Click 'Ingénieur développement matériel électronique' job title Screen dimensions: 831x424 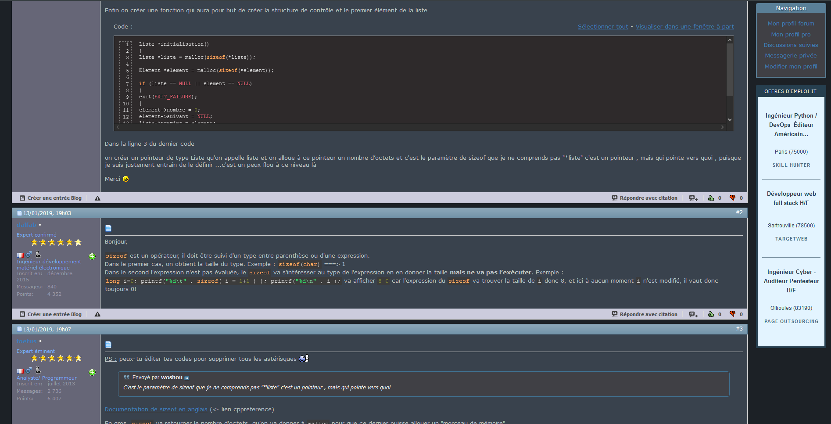49,265
